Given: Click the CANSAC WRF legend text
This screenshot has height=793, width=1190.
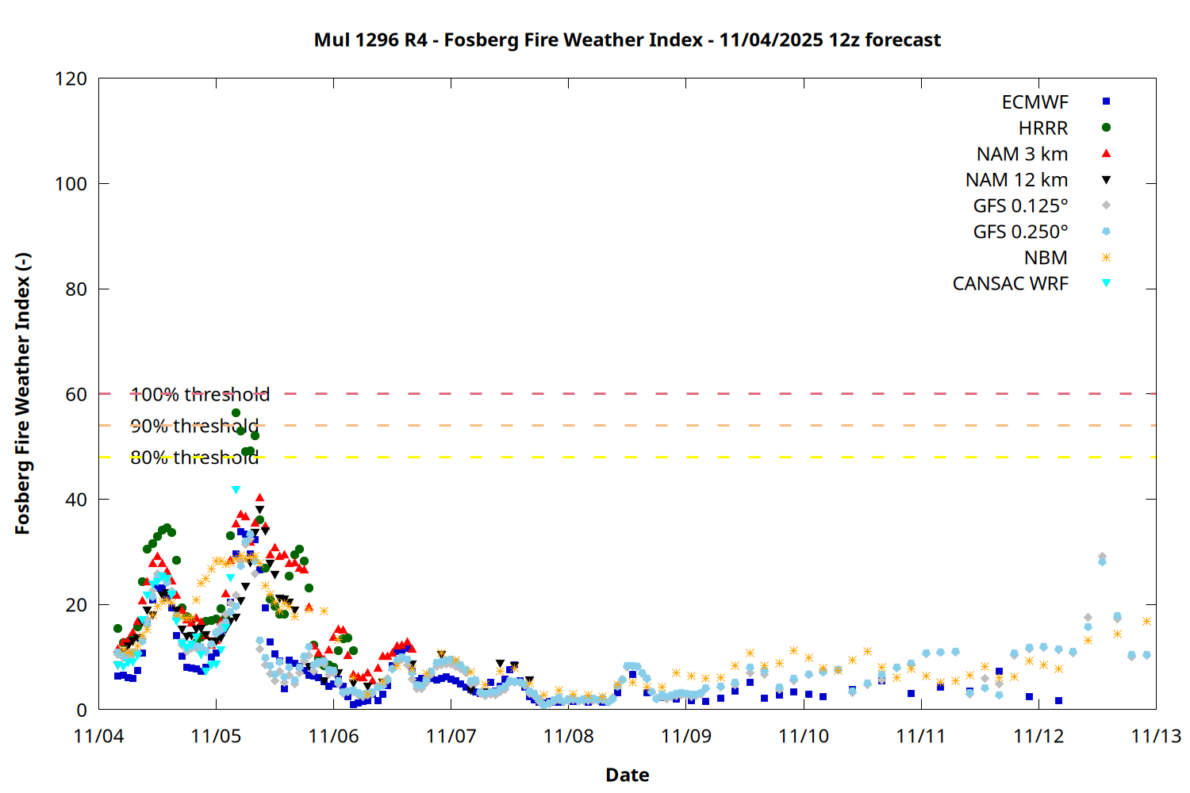Looking at the screenshot, I should [1010, 284].
